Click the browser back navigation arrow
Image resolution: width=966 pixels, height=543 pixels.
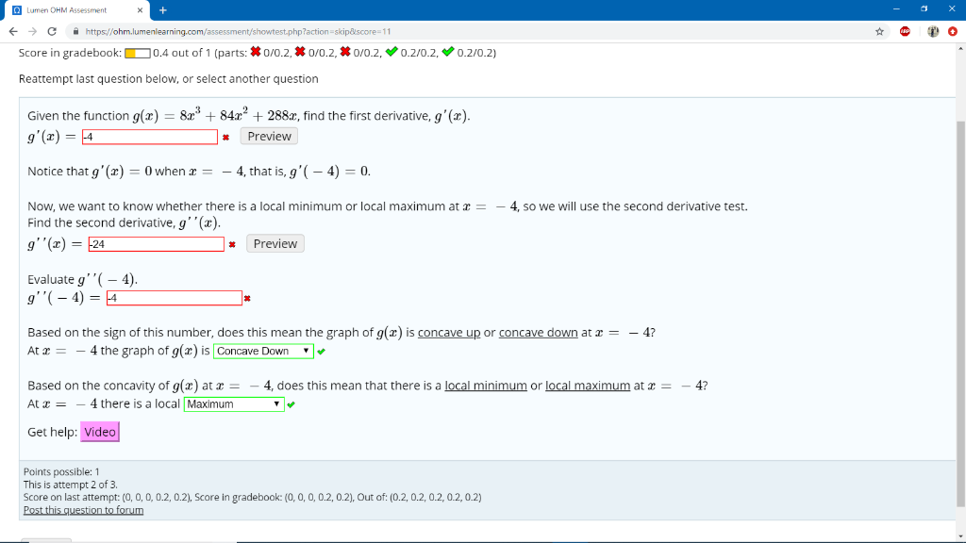(12, 30)
